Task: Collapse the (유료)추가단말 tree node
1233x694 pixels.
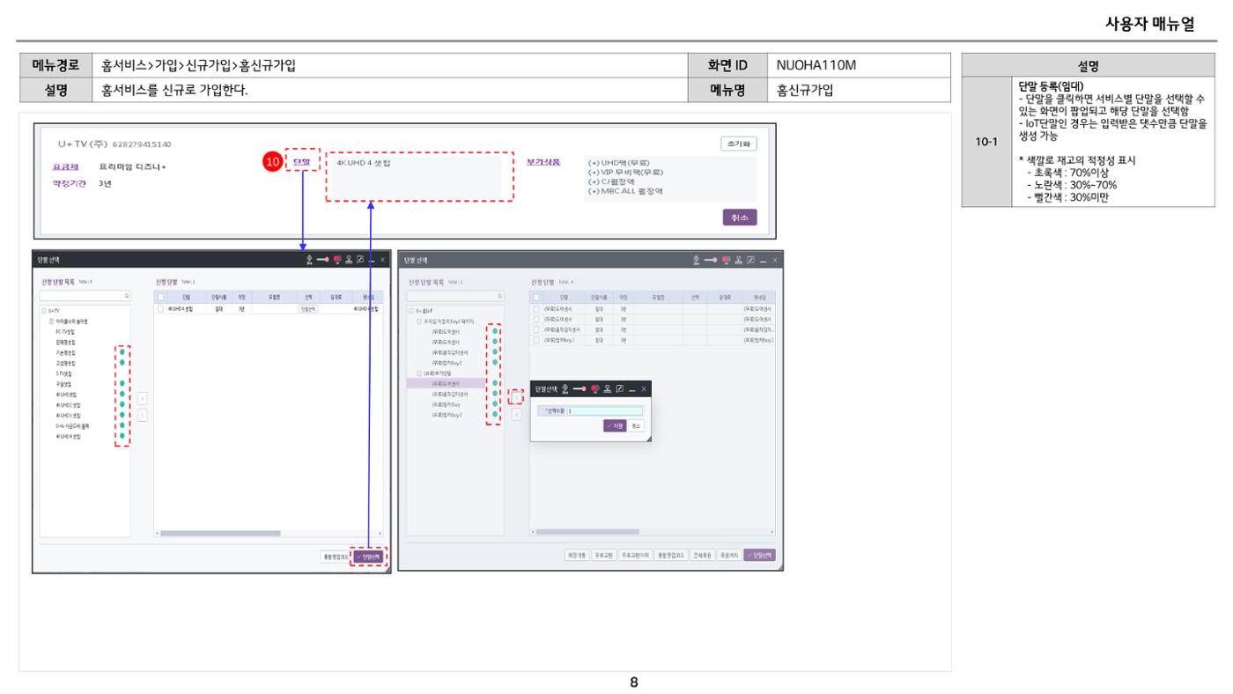Action: (x=419, y=373)
